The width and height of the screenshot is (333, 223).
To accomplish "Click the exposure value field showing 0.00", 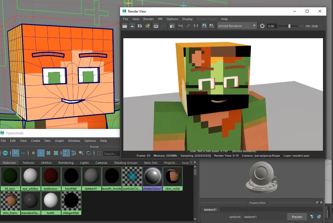I will click(272, 26).
